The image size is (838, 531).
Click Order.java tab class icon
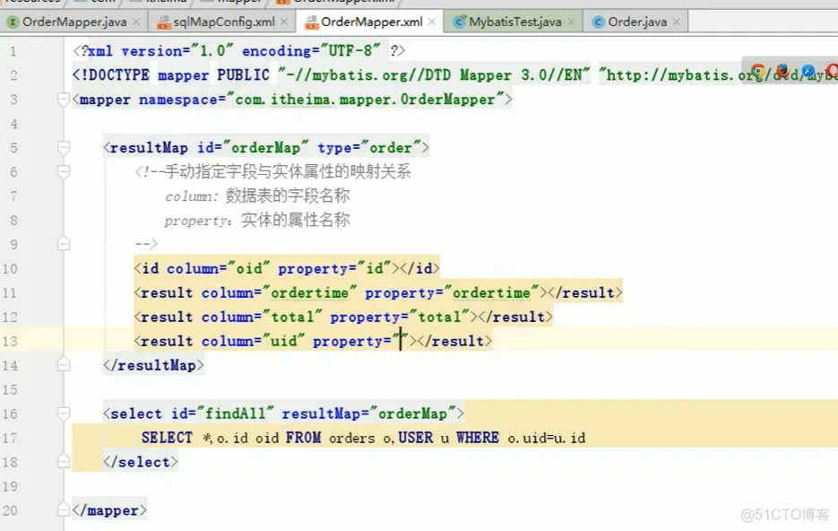[x=599, y=22]
